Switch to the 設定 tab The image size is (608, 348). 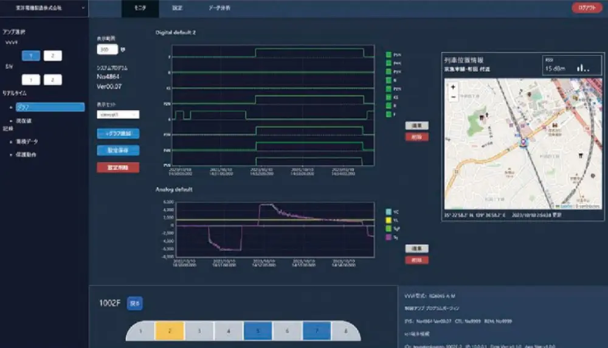(x=178, y=8)
